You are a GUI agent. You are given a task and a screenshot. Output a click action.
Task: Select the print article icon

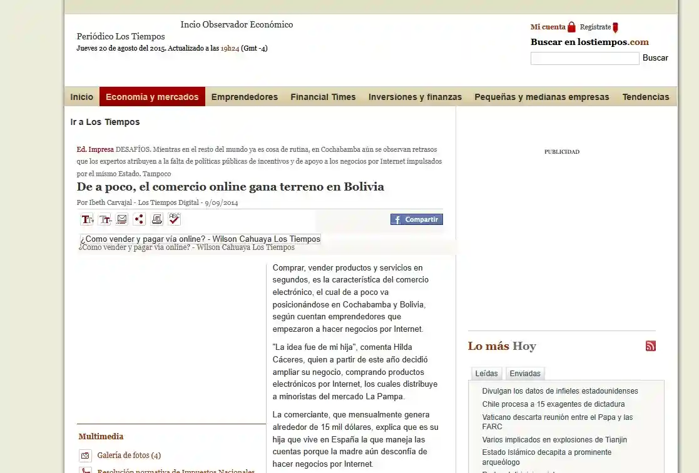coord(156,219)
